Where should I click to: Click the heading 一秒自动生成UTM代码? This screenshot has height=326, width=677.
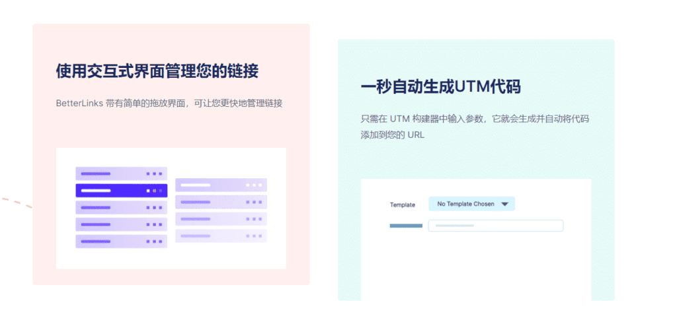[x=441, y=86]
